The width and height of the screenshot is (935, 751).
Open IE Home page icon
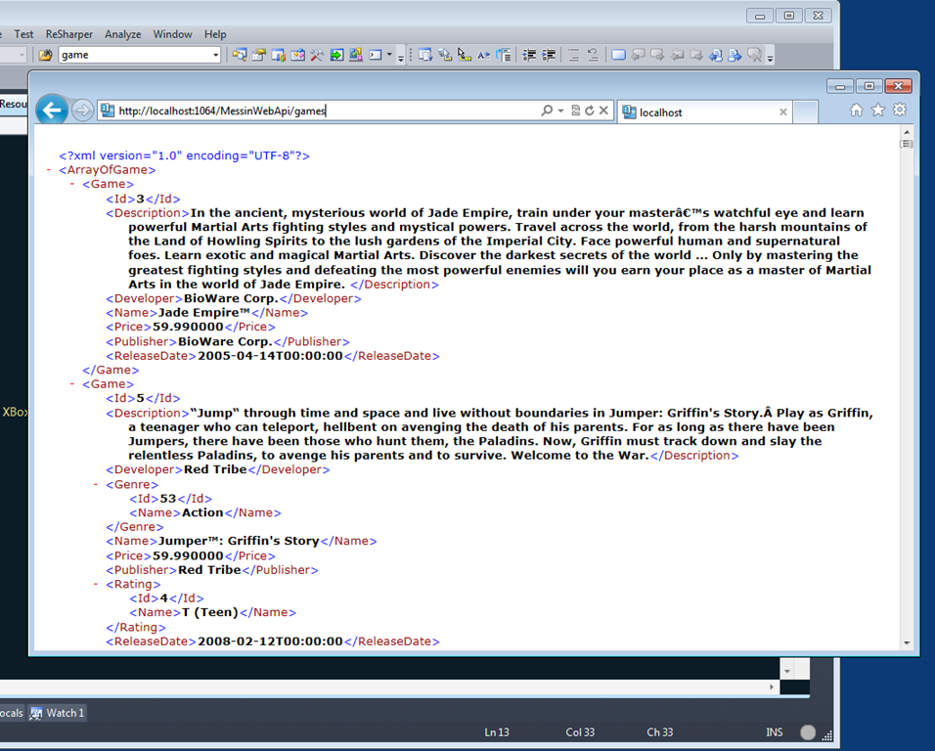pyautogui.click(x=857, y=110)
